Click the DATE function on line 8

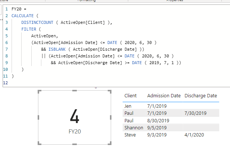click(x=129, y=56)
